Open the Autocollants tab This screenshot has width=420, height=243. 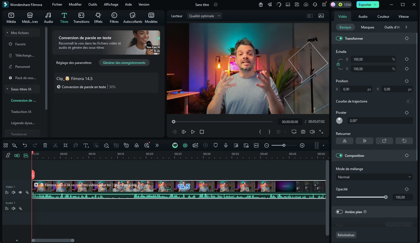pos(133,18)
